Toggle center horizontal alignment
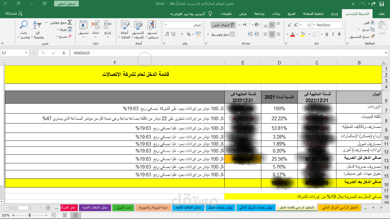Screen dimensions: 390x219 click(272, 34)
